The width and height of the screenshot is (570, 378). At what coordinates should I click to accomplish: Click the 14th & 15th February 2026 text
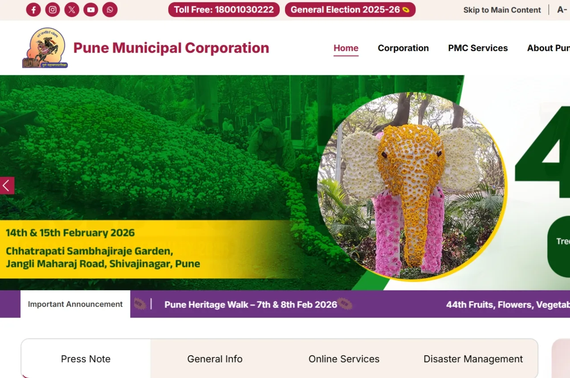coord(70,233)
